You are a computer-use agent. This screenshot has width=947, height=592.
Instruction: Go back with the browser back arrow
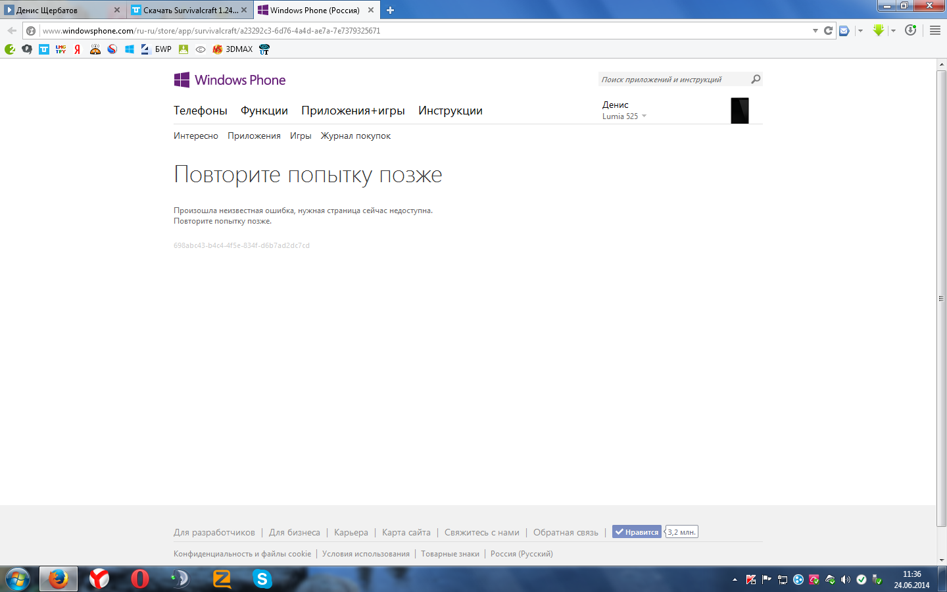(12, 30)
